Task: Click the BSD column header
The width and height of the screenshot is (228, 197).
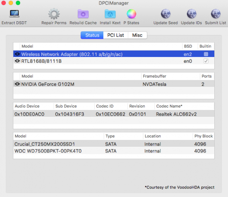Action: coord(188,46)
